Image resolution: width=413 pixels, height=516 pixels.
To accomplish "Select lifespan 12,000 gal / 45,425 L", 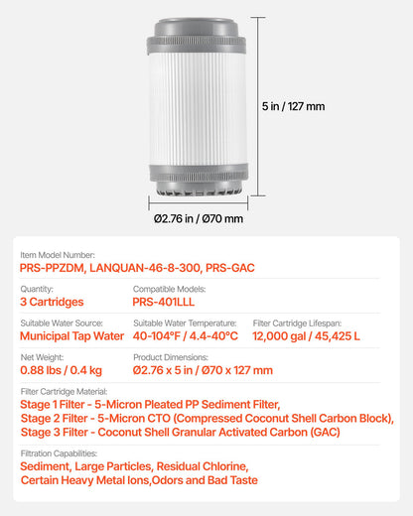I will [x=306, y=336].
